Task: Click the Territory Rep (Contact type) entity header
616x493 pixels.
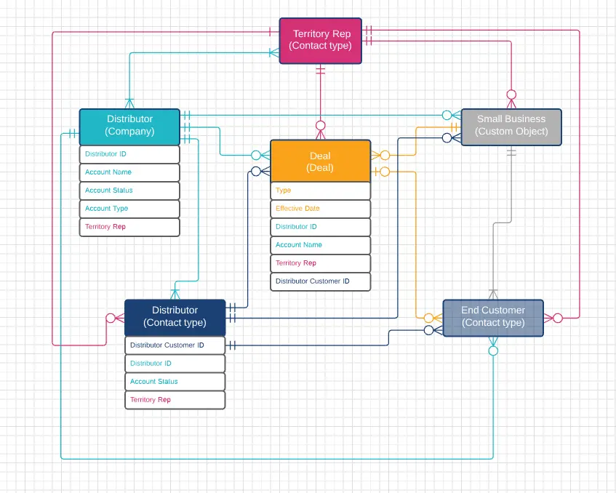Action: (320, 40)
